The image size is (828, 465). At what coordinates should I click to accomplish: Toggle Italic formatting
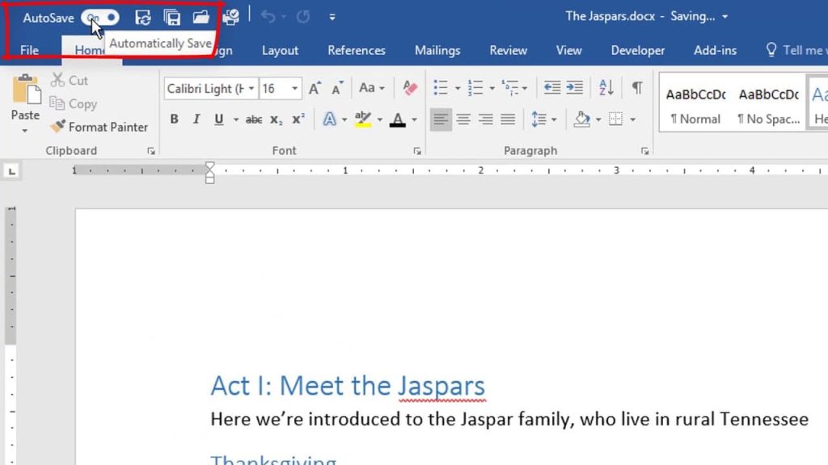[196, 119]
